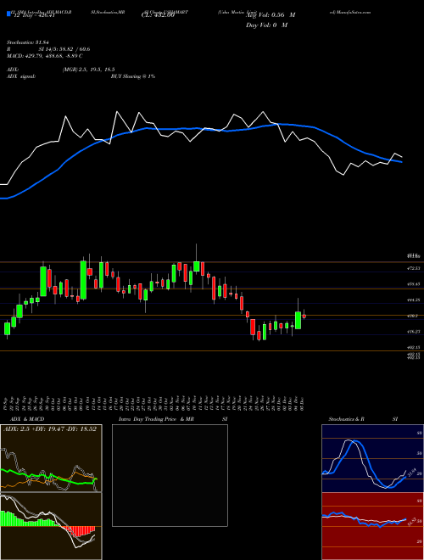
Task: Click the 444.38 price level label
Action: [x=413, y=300]
